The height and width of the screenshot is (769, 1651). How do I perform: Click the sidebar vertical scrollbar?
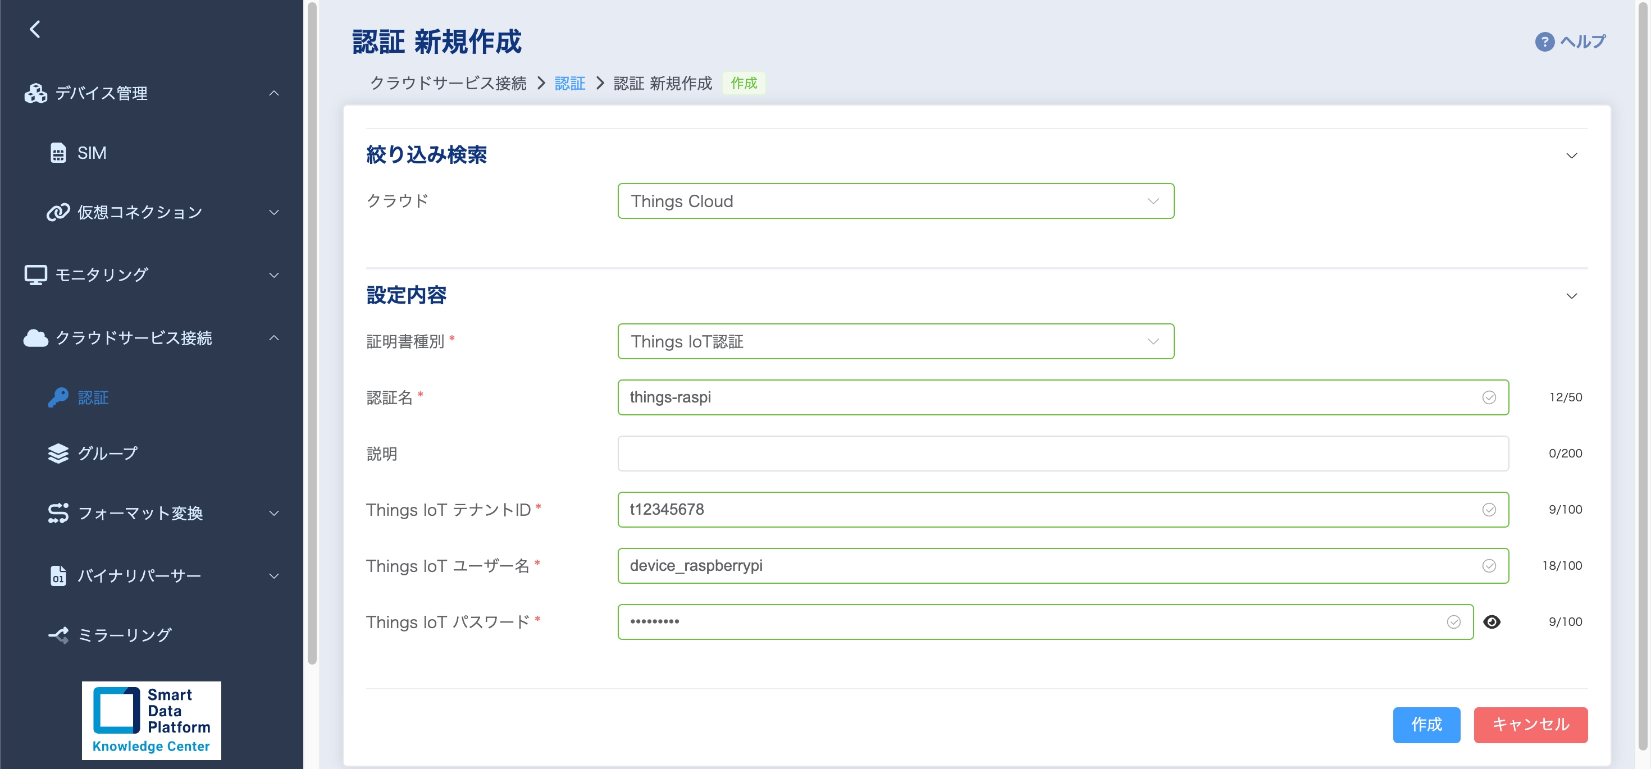pos(312,333)
